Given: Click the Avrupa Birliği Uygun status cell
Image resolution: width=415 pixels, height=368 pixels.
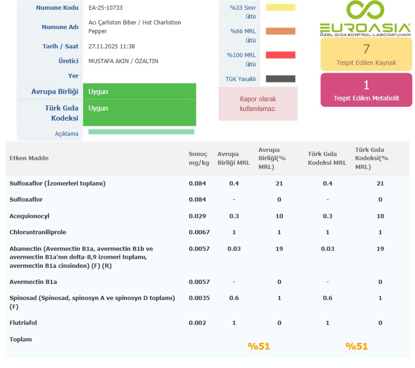Looking at the screenshot, I should [x=139, y=92].
